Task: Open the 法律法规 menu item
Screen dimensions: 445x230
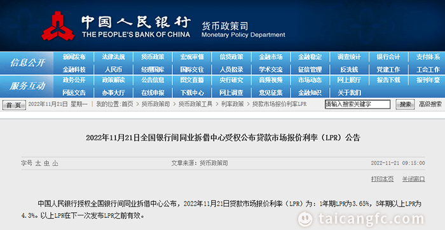Action: pos(114,57)
